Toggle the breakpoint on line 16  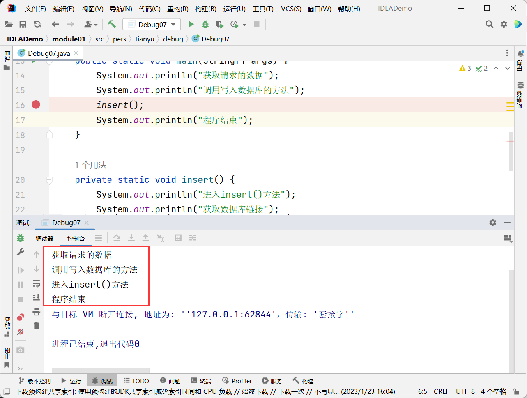tap(36, 105)
